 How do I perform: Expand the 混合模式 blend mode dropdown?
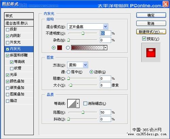(88, 27)
